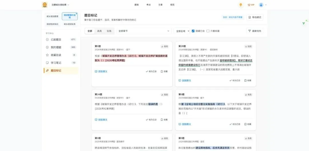Click the blue 会员 notice badge
Image resolution: width=309 pixels, height=151 pixels.
(x=233, y=17)
